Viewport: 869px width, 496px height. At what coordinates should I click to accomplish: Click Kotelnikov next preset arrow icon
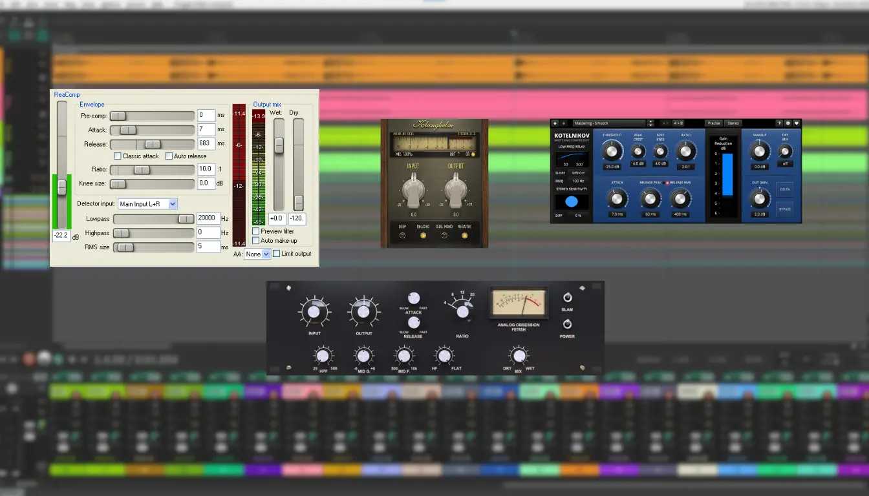pyautogui.click(x=564, y=123)
